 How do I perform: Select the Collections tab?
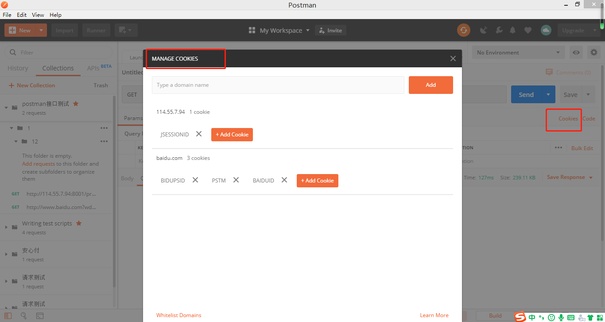click(x=58, y=68)
